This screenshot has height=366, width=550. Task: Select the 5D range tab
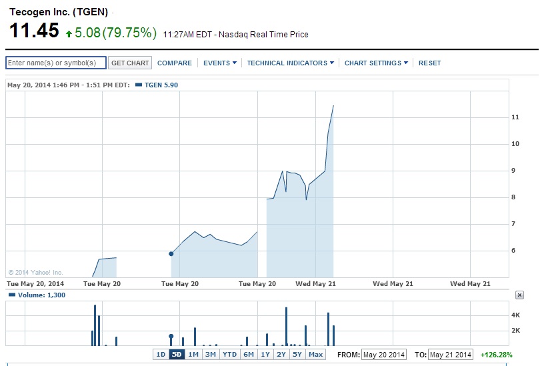[177, 355]
